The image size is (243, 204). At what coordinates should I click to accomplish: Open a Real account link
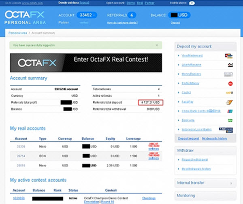pos(140,3)
